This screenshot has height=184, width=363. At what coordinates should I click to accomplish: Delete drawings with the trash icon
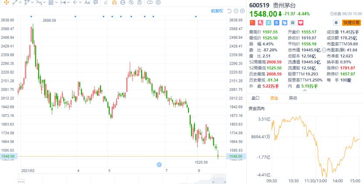pos(140,3)
